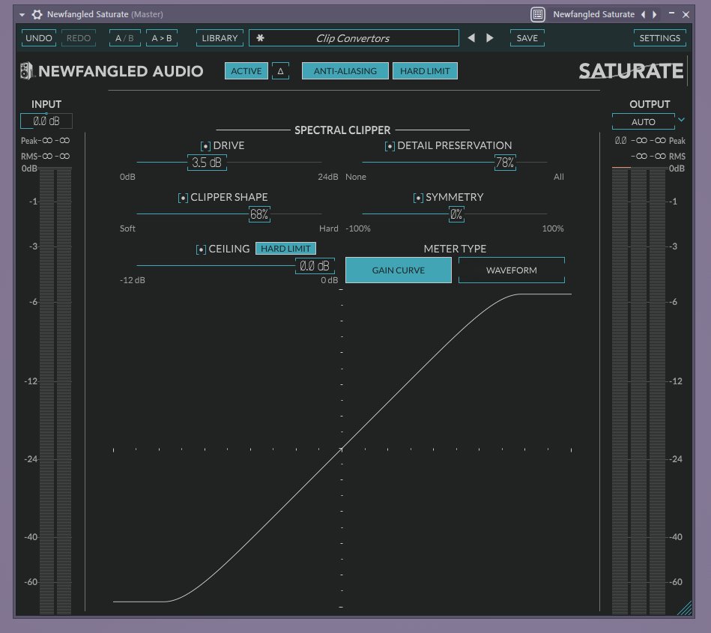Viewport: 711px width, 633px height.
Task: Save the current preset with SAVE
Action: [x=527, y=38]
